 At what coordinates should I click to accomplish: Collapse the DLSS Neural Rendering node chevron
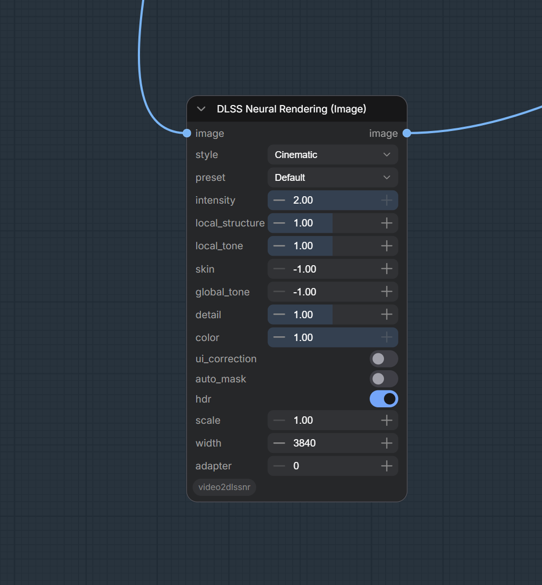click(201, 109)
